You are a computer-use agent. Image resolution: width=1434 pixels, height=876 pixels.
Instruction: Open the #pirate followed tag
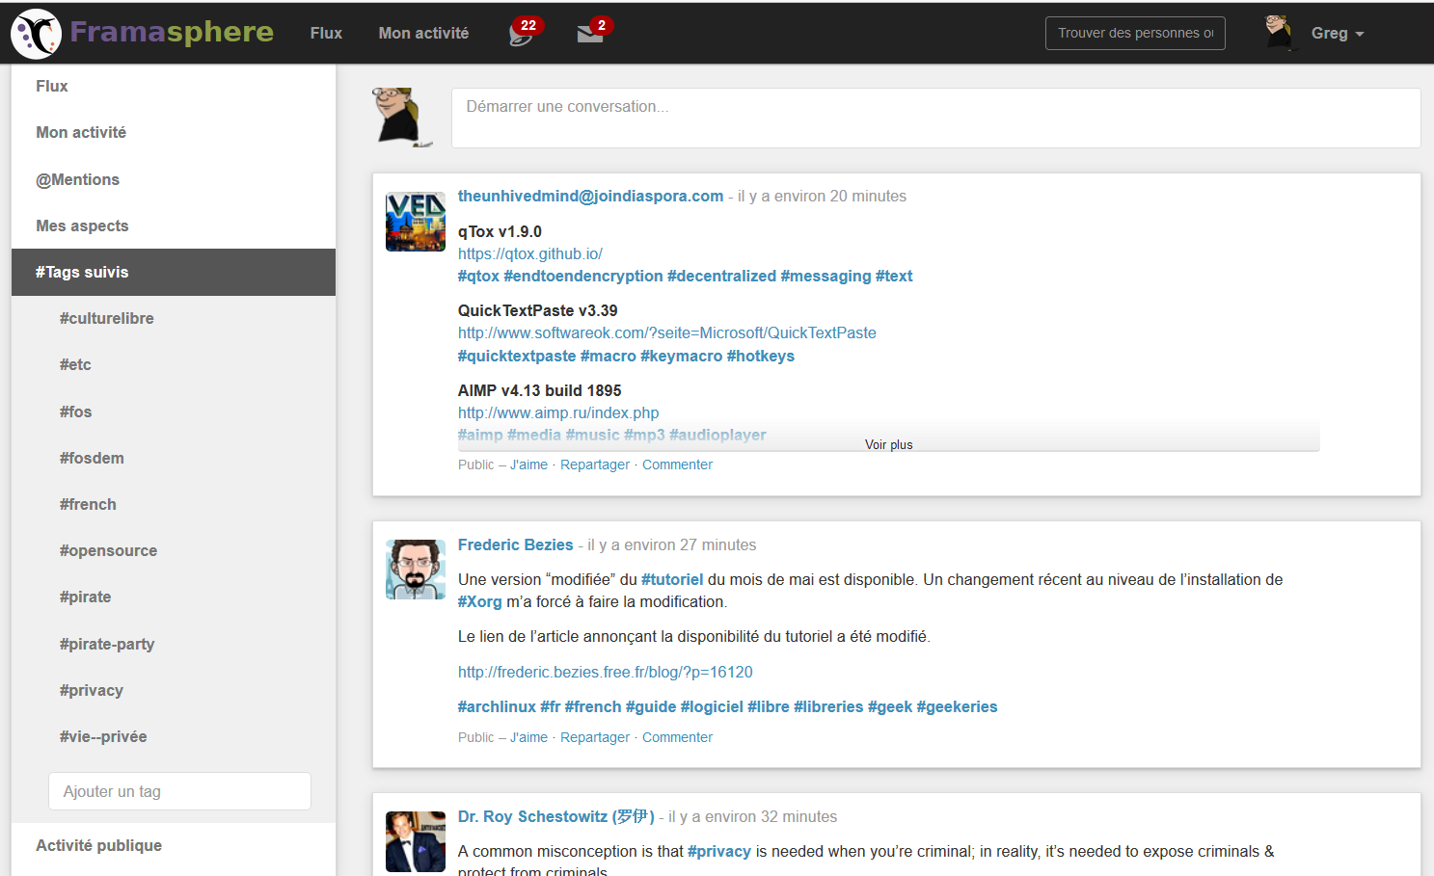coord(85,597)
